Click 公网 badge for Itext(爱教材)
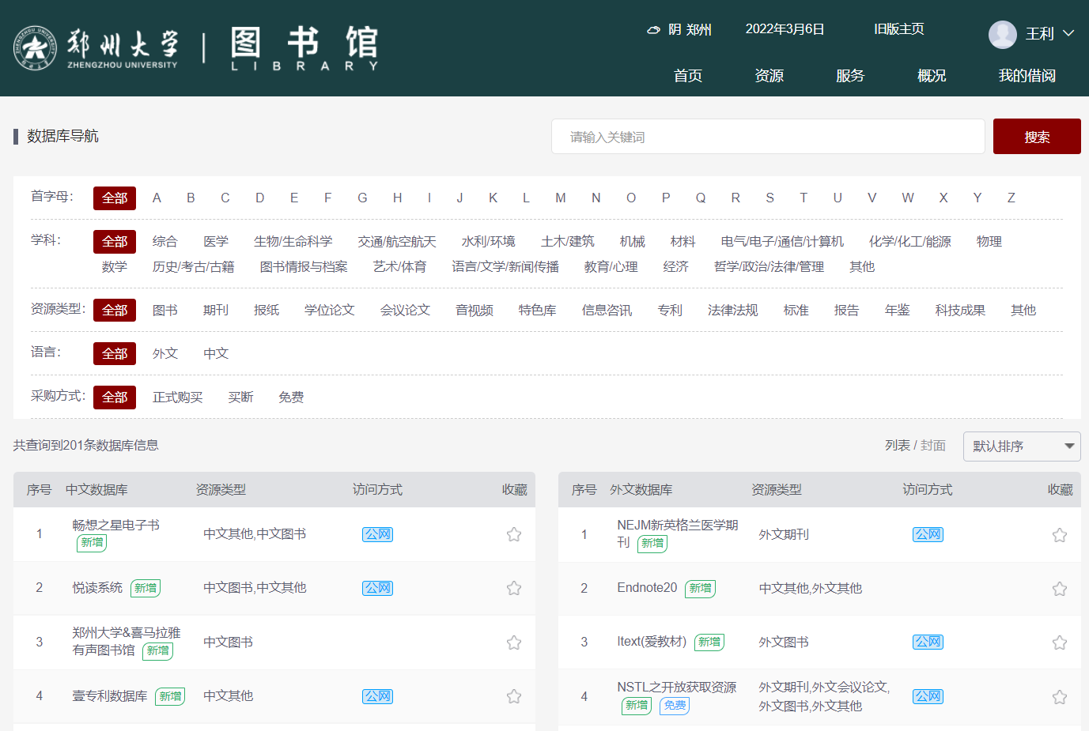 coord(928,642)
